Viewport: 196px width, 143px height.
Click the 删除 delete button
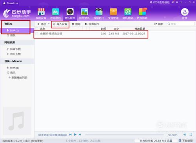click(76, 24)
